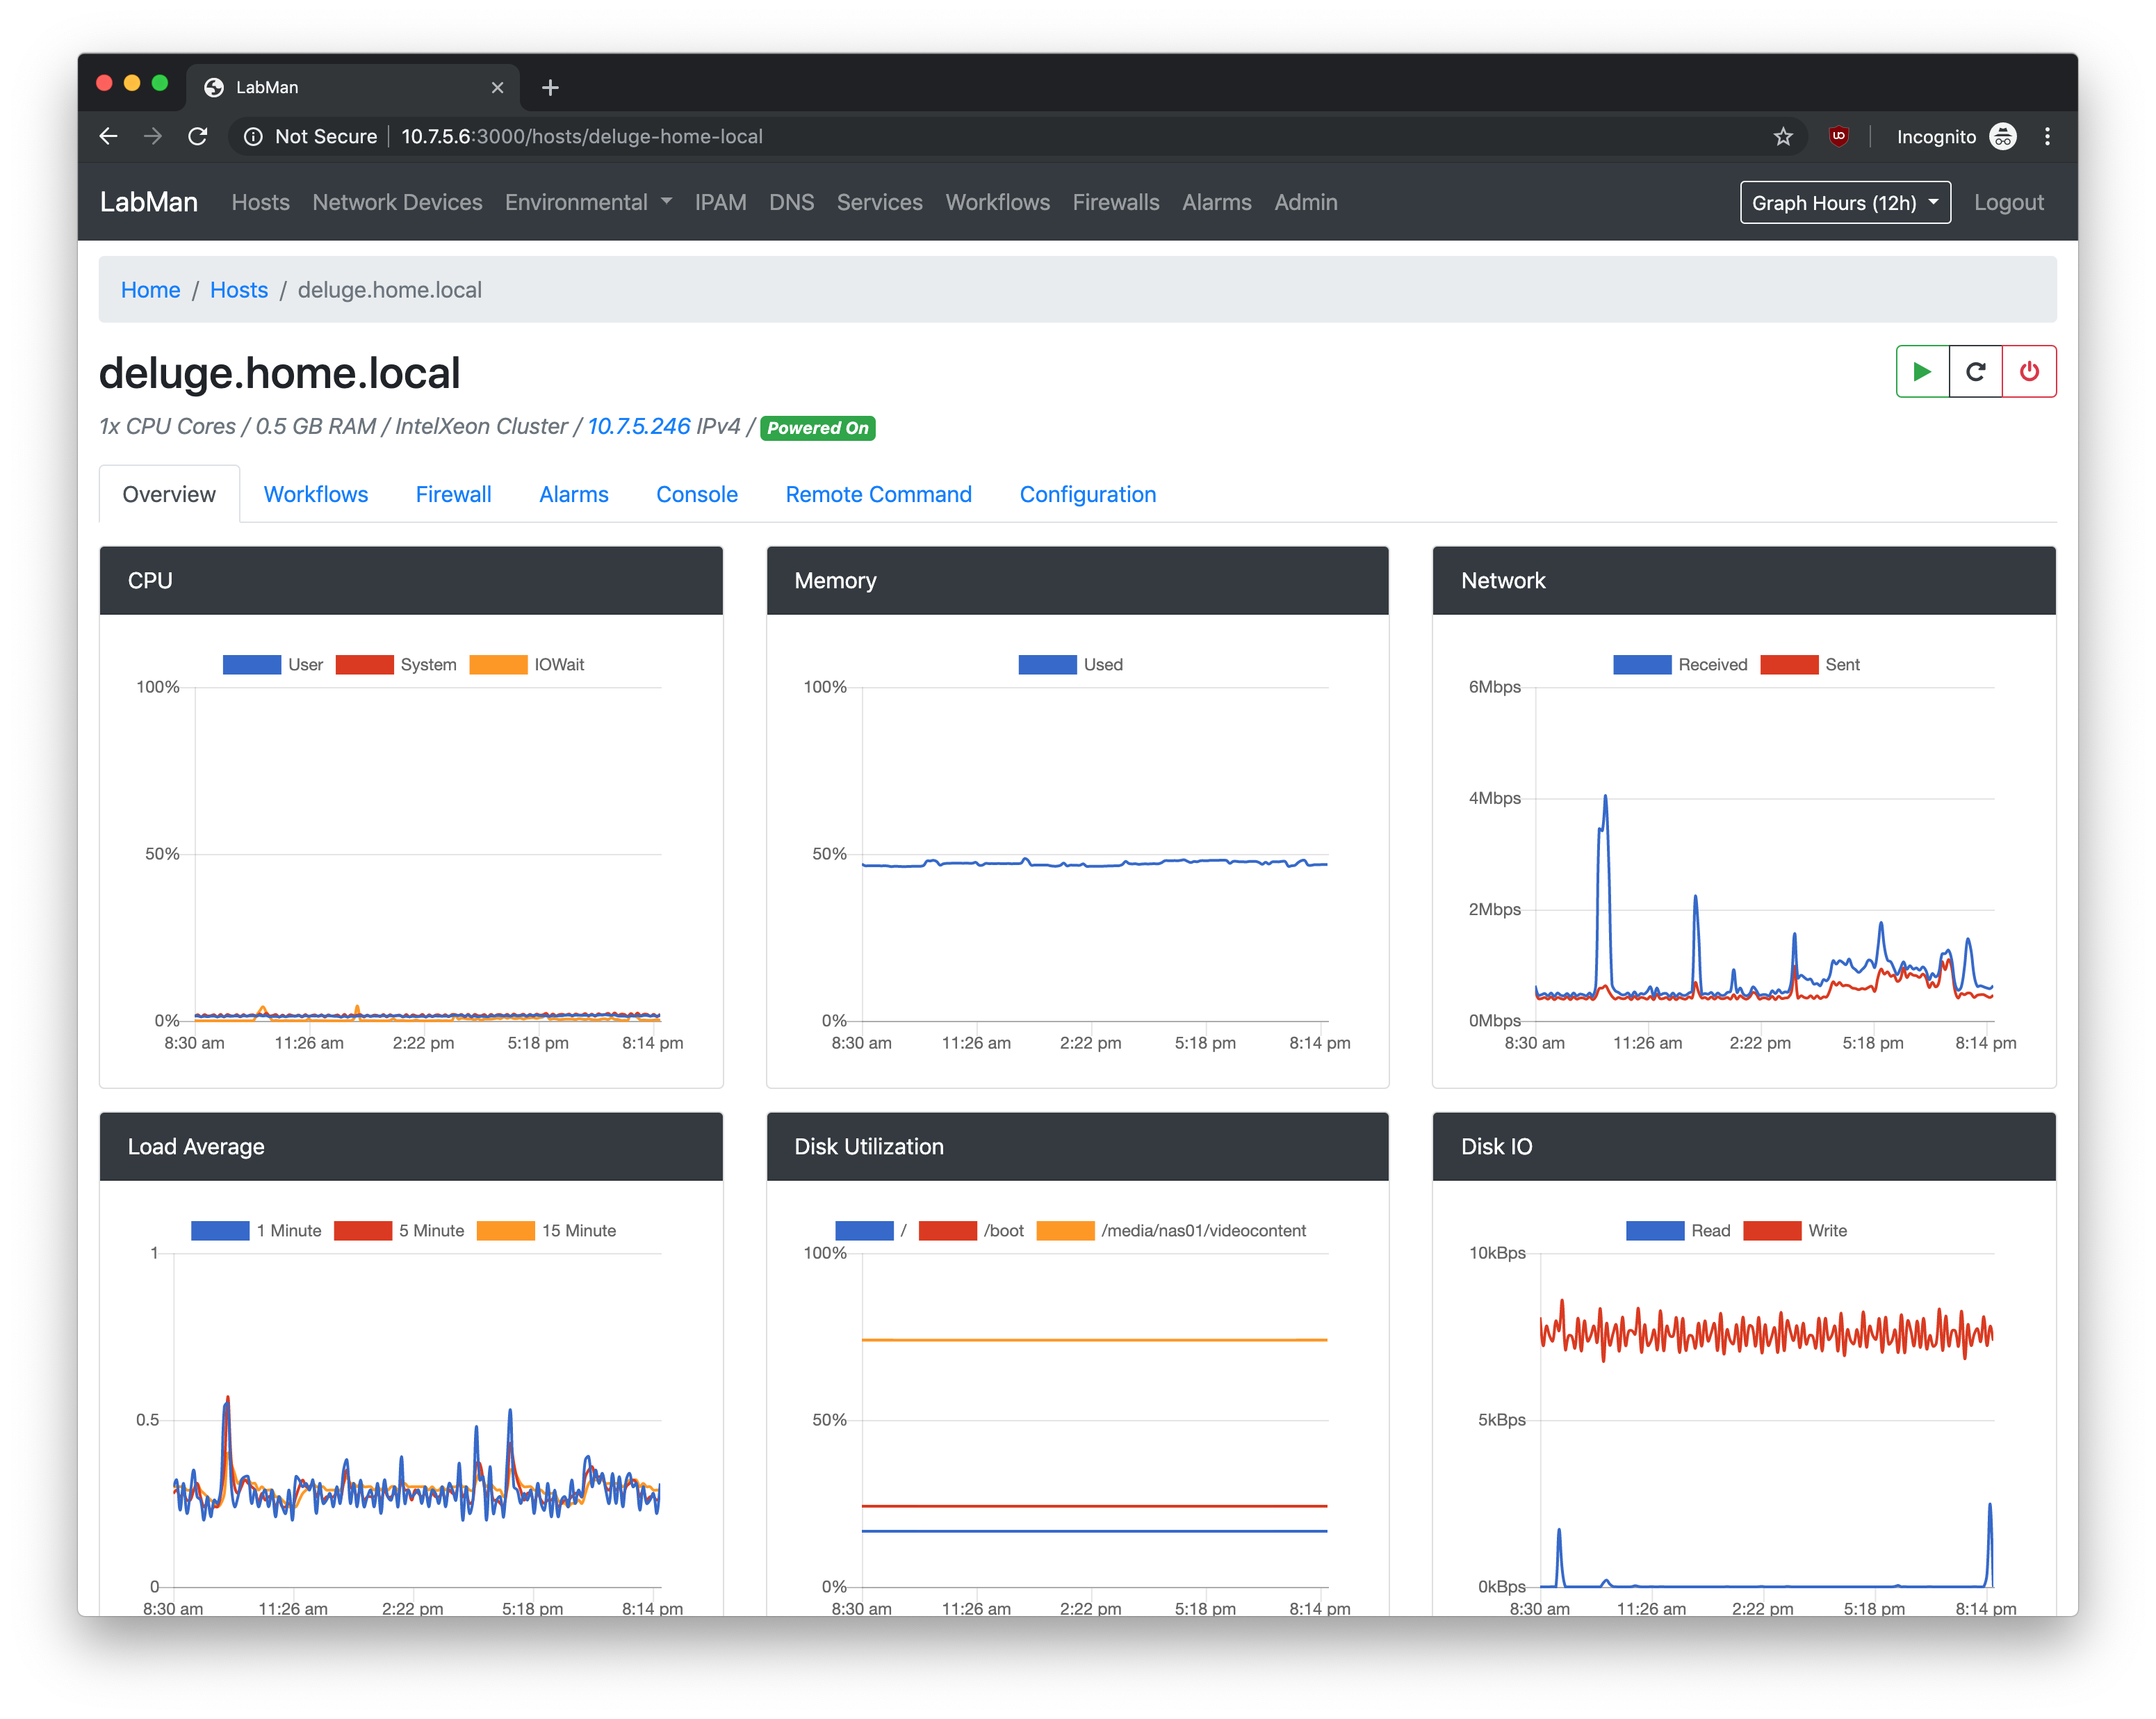Toggle the IOWait series in CPU legend
Viewport: 2156px width, 1719px height.
[x=527, y=664]
